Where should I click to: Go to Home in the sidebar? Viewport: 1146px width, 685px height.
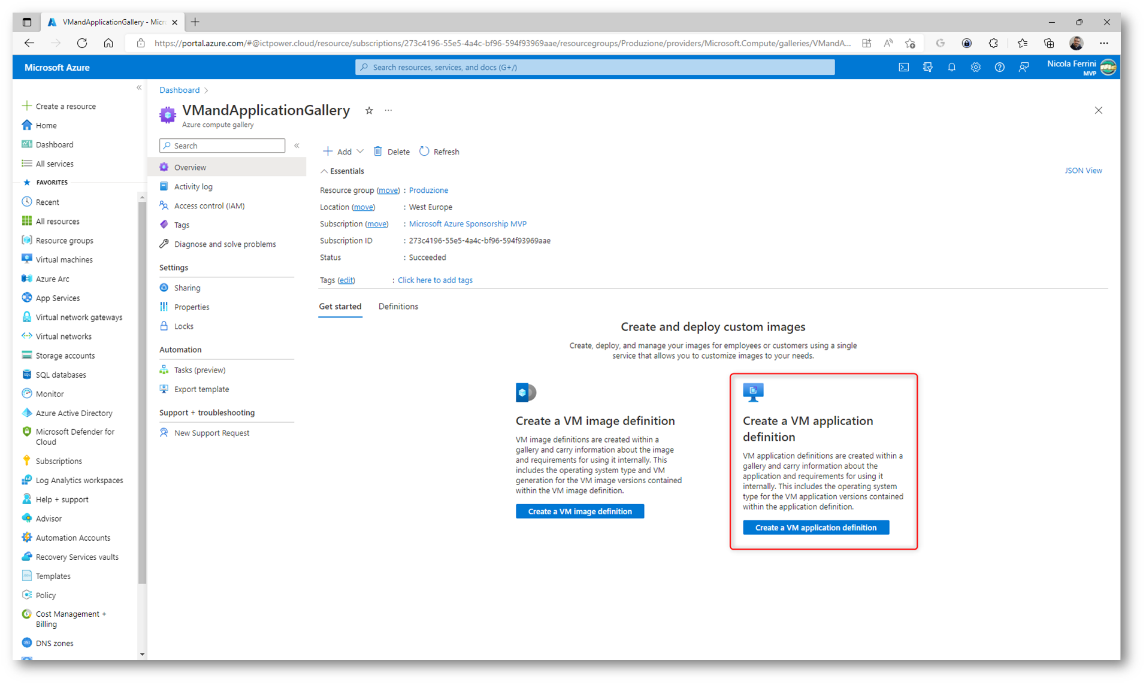(46, 125)
